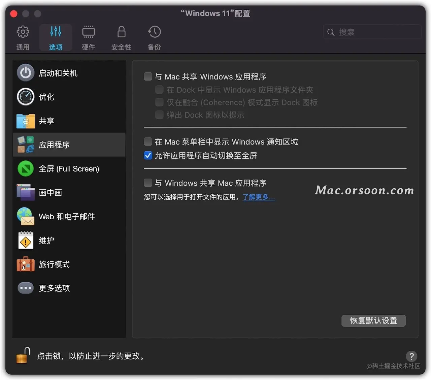Screen dimensions: 431x380
Task: Click the 更多选项 ellipsis icon
Action: [x=26, y=288]
